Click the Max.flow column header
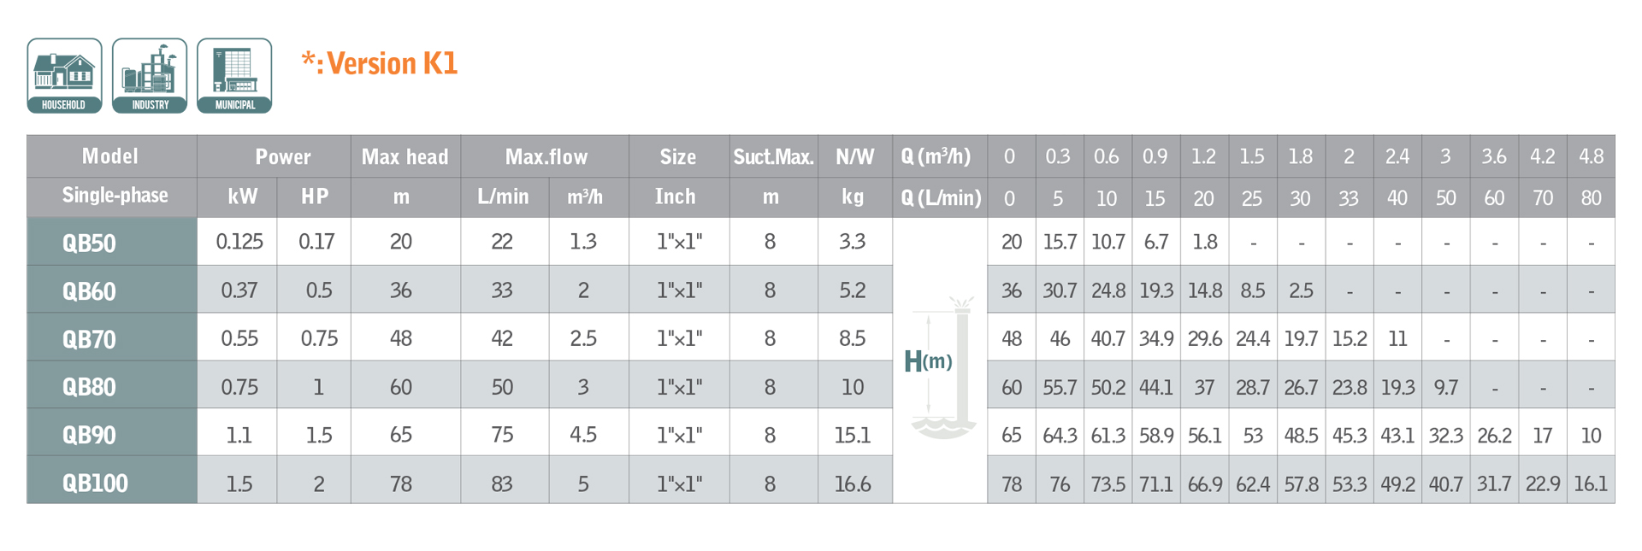This screenshot has width=1642, height=551. coord(546,157)
